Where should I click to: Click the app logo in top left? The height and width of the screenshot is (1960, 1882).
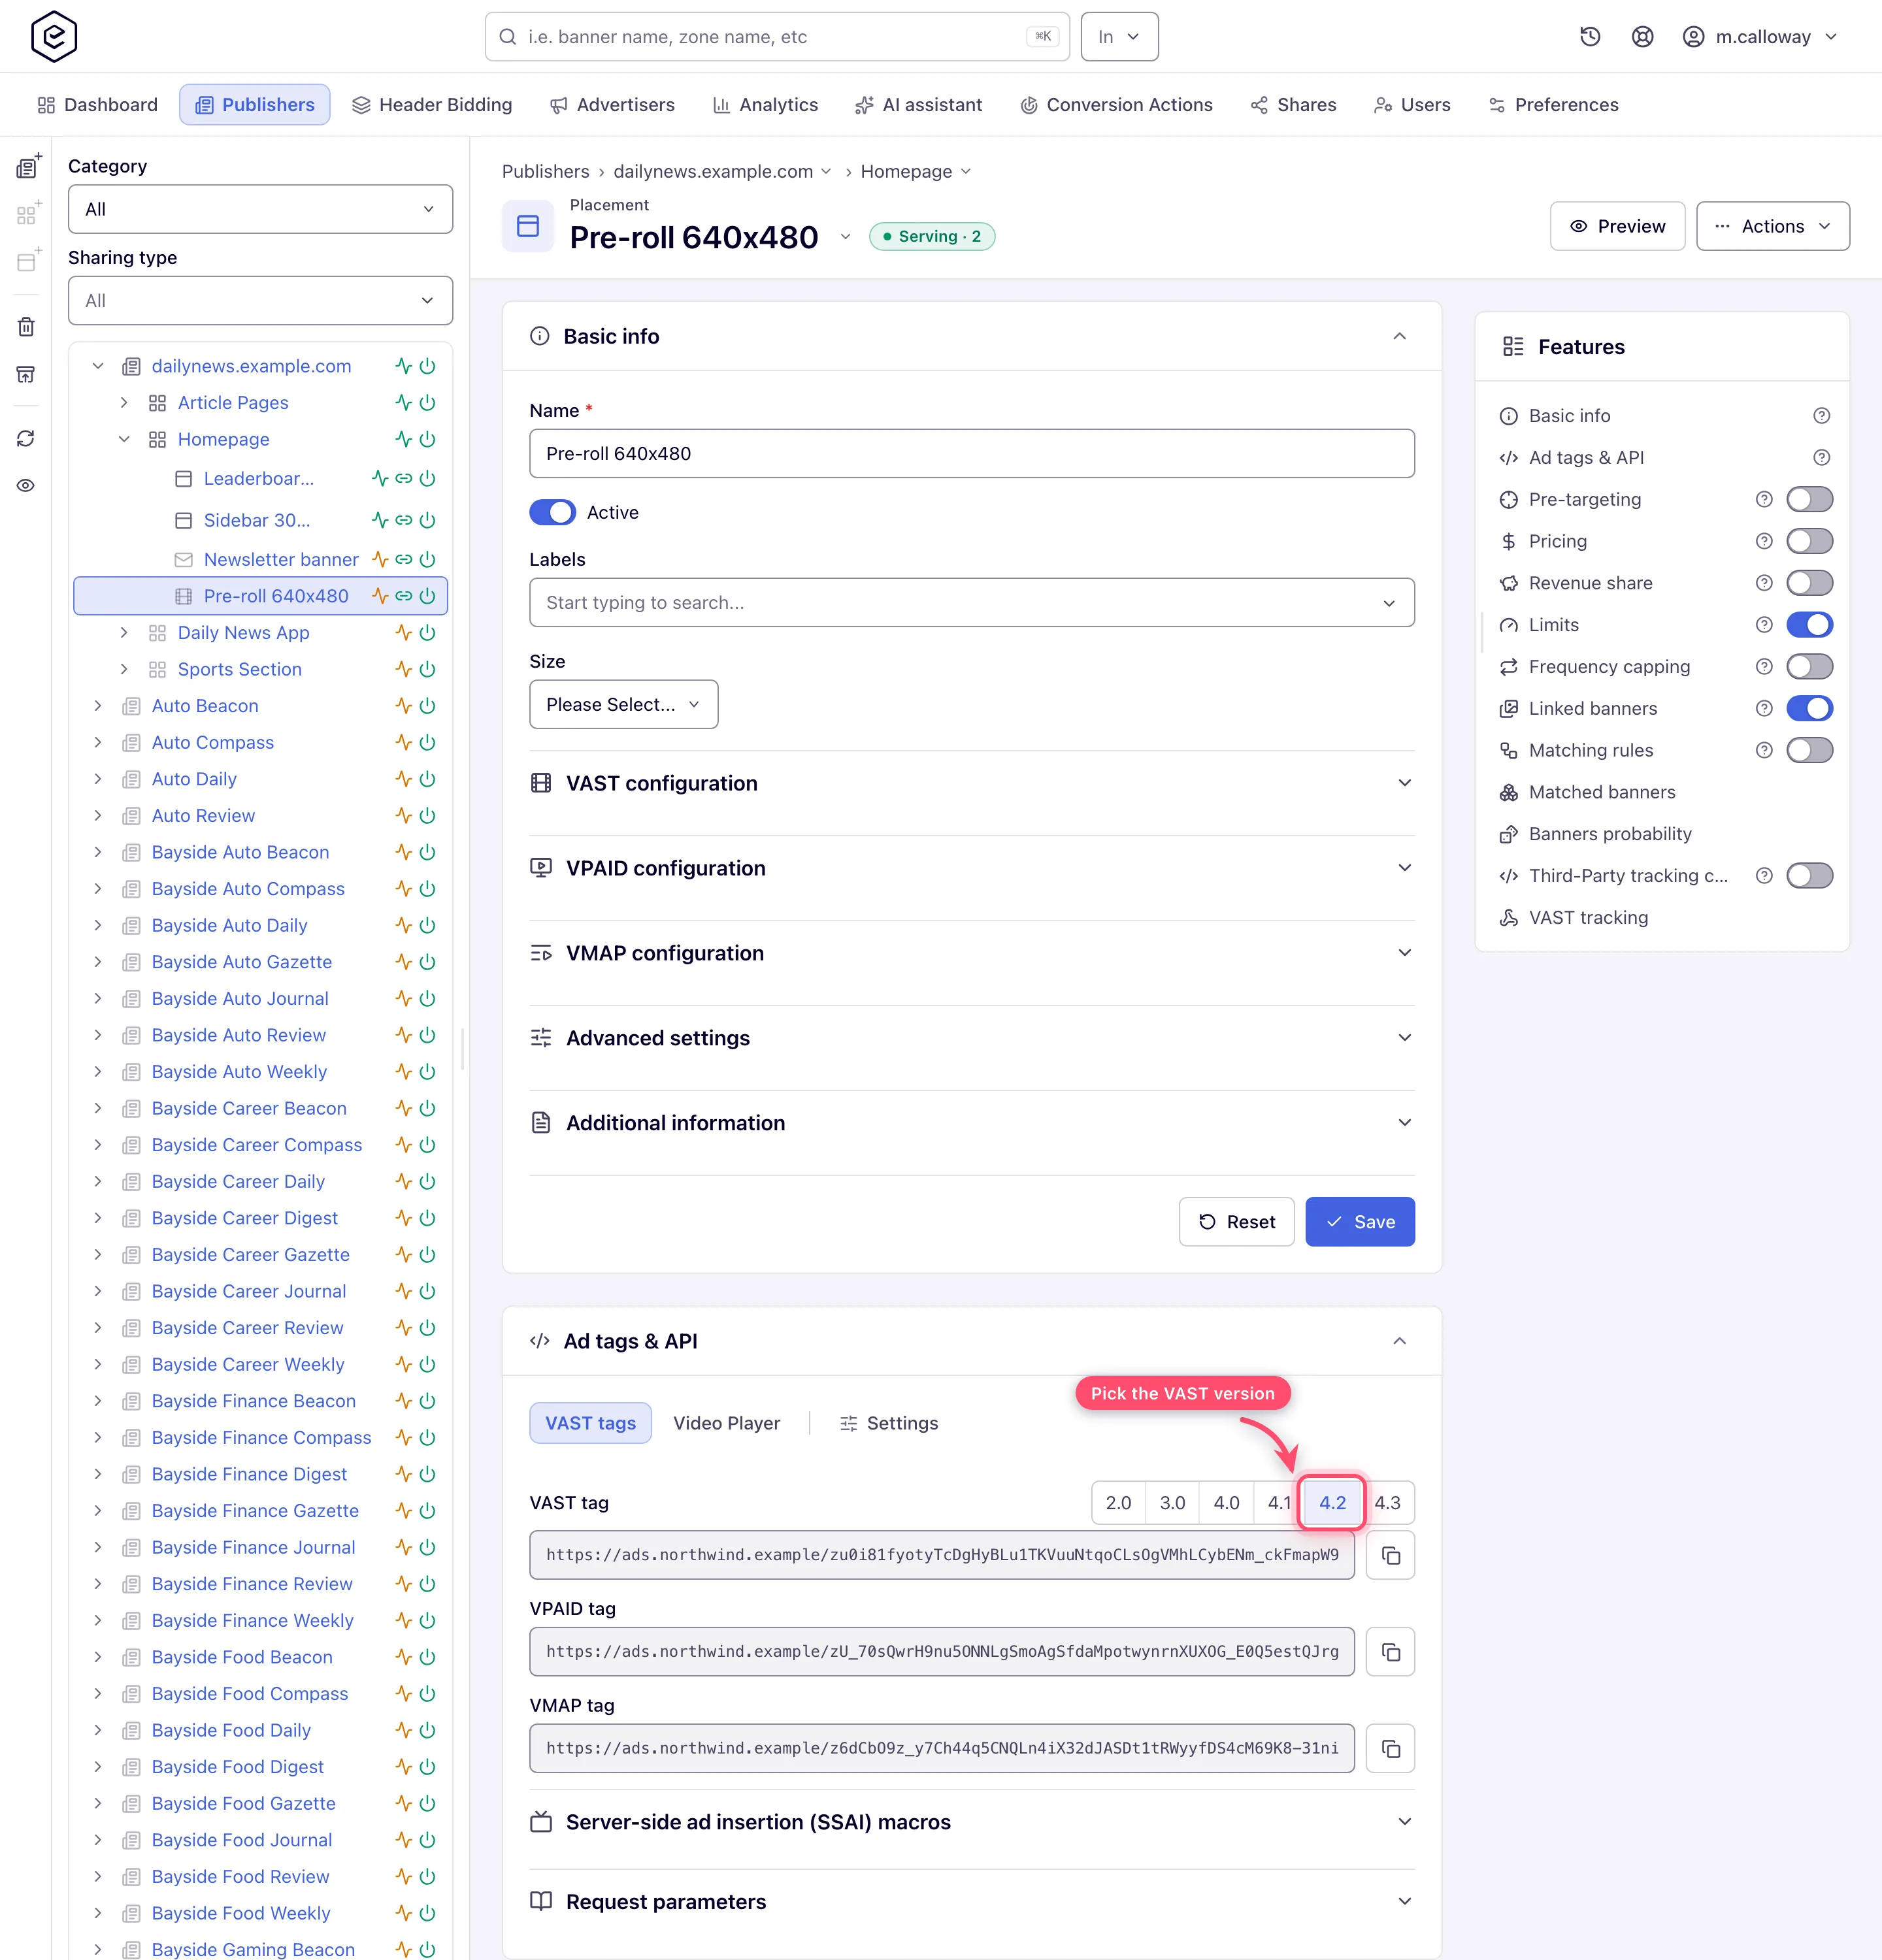(x=54, y=37)
